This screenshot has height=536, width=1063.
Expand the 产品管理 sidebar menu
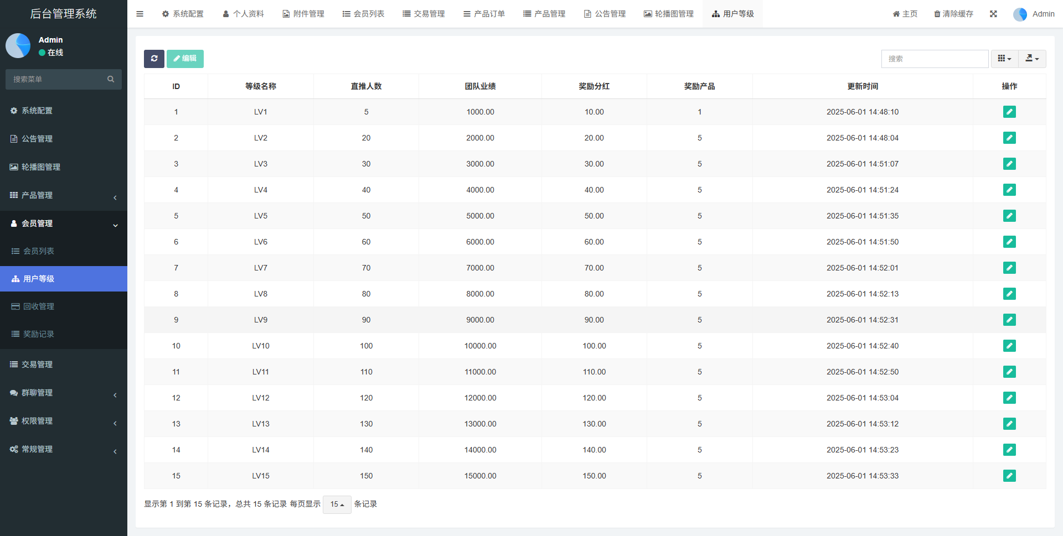point(64,195)
